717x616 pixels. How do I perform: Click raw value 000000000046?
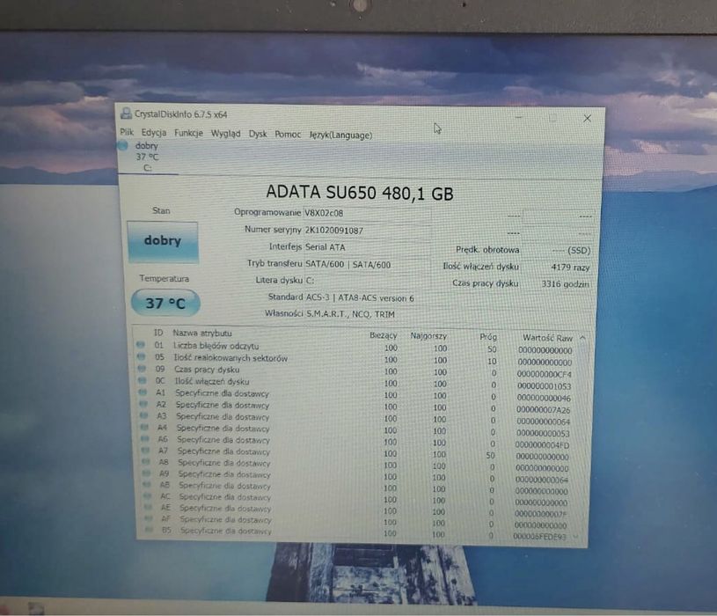pos(544,398)
